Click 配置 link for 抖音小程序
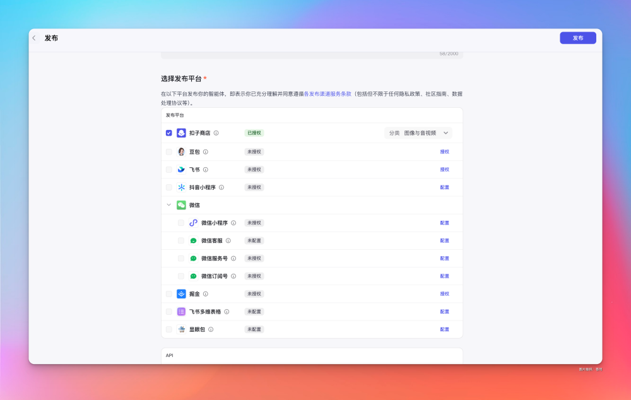The image size is (631, 400). [444, 187]
